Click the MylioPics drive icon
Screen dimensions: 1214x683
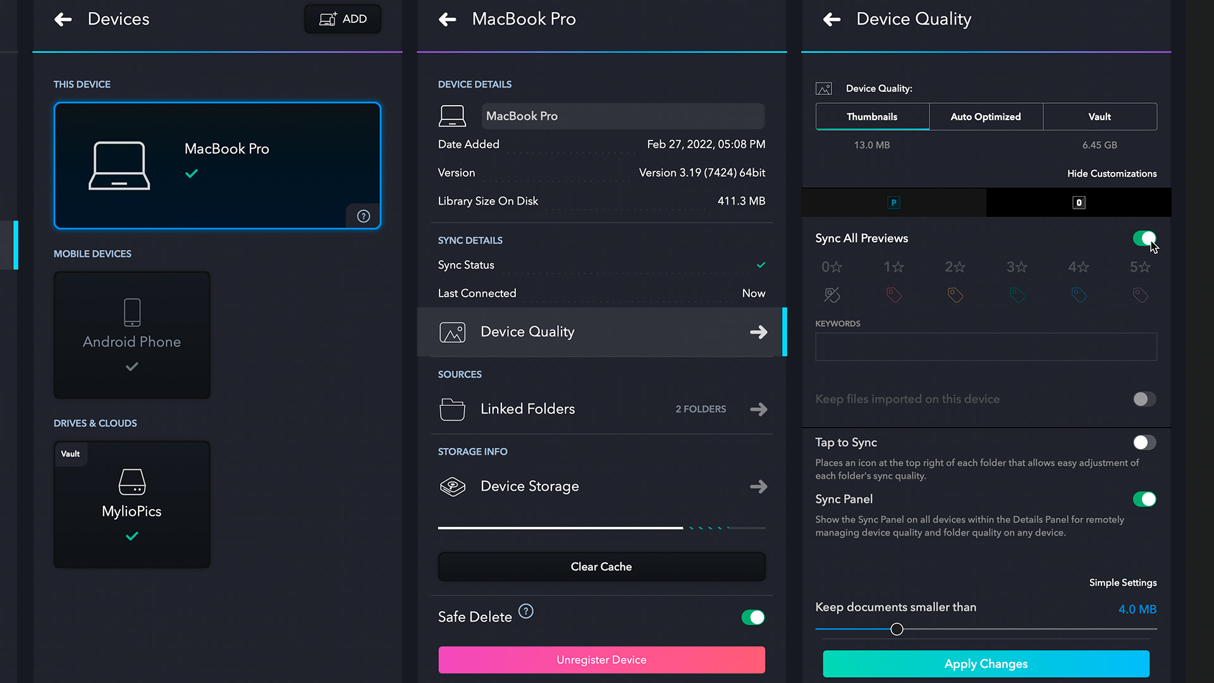click(132, 482)
